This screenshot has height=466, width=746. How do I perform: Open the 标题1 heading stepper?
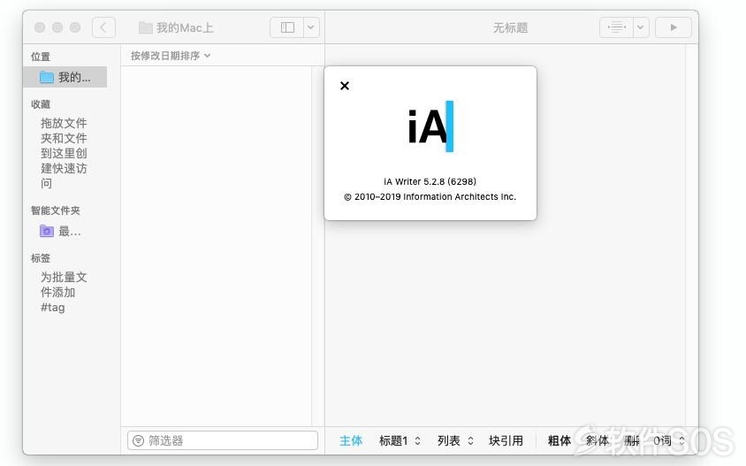tap(400, 440)
